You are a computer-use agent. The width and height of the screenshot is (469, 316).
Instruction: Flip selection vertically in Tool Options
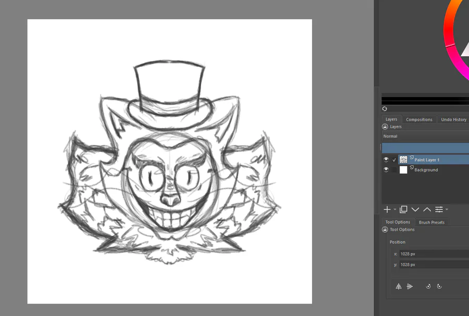point(410,286)
